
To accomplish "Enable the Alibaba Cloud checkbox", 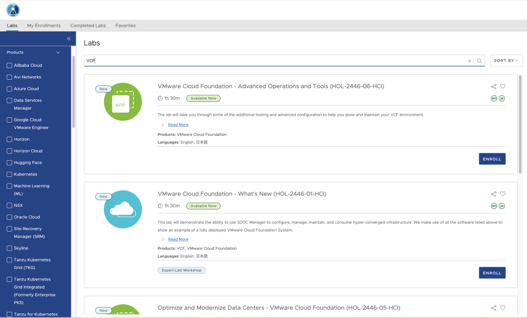I will [9, 65].
